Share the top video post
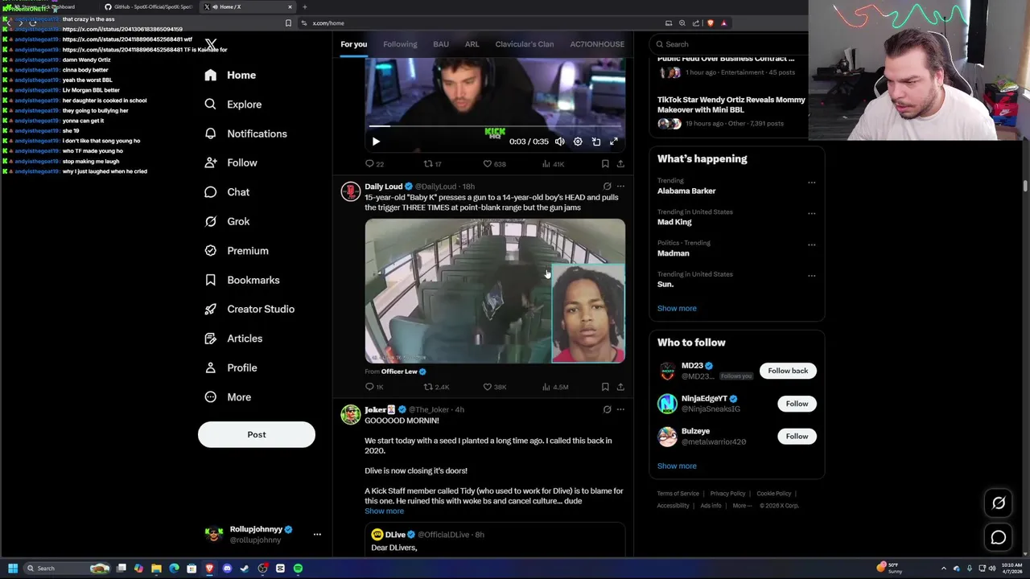Image resolution: width=1030 pixels, height=579 pixels. (x=620, y=164)
